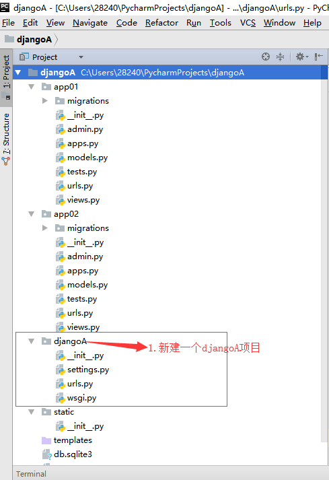Collapse the app01 folder
Image resolution: width=329 pixels, height=480 pixels.
click(31, 87)
